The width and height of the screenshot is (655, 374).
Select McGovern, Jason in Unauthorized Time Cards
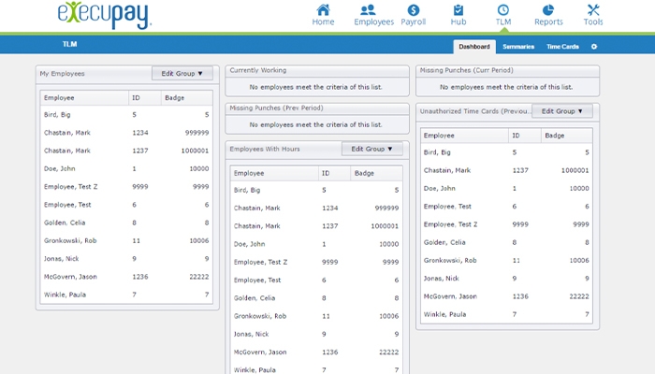450,296
